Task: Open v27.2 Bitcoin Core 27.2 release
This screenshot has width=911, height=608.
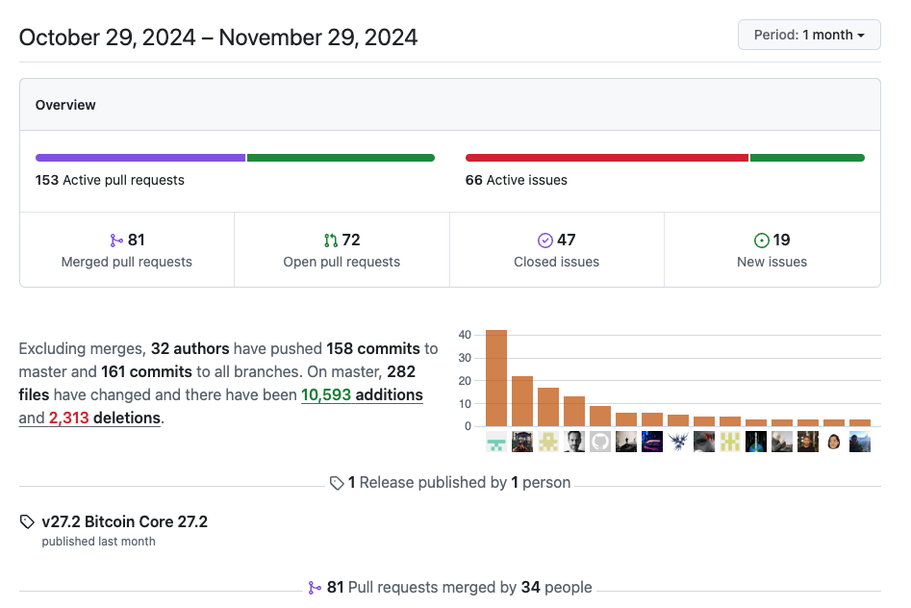Action: 125,522
